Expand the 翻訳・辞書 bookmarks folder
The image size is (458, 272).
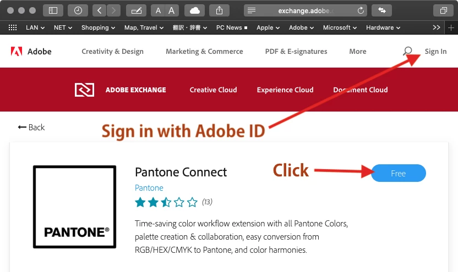[190, 27]
